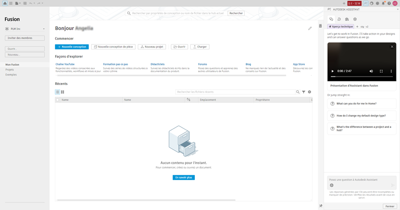Screen dimensions: 400x210
Task: Select Projets in sidebar
Action: tap(10, 69)
